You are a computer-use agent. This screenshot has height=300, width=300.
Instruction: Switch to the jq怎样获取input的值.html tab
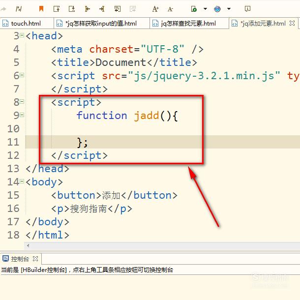click(x=101, y=24)
